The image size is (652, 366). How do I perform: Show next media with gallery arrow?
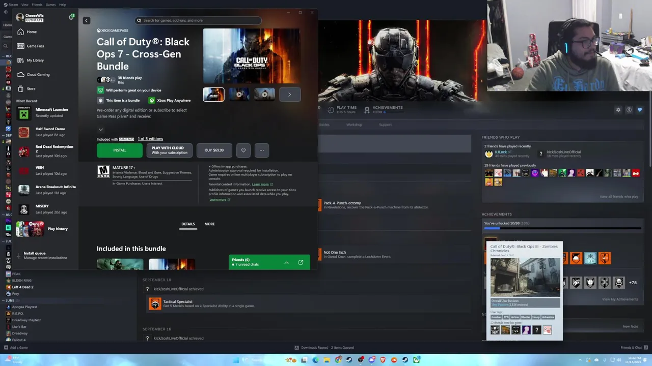coord(289,94)
